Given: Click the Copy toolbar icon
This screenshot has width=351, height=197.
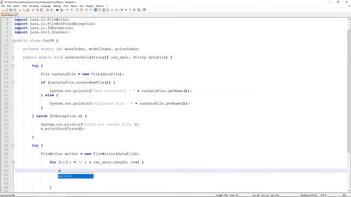Looking at the screenshot, I should coord(37,10).
